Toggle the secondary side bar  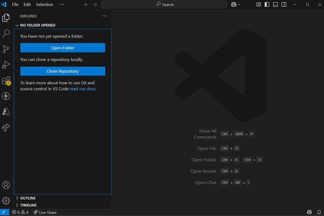284,5
